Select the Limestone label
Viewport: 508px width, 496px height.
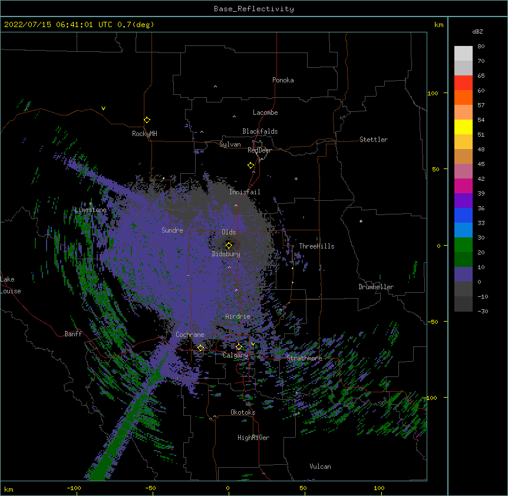pyautogui.click(x=90, y=210)
